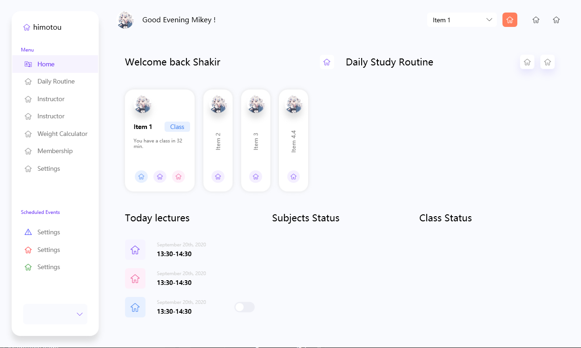Click the pink lecture home icon tile
The height and width of the screenshot is (348, 581).
point(135,278)
